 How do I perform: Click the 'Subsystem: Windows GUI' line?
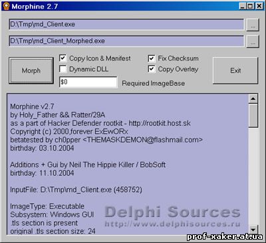52,214
